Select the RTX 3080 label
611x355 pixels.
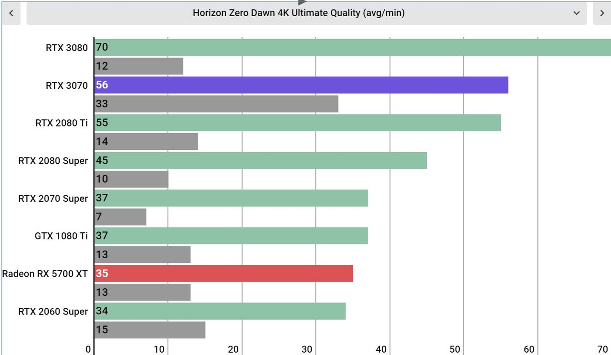(67, 48)
